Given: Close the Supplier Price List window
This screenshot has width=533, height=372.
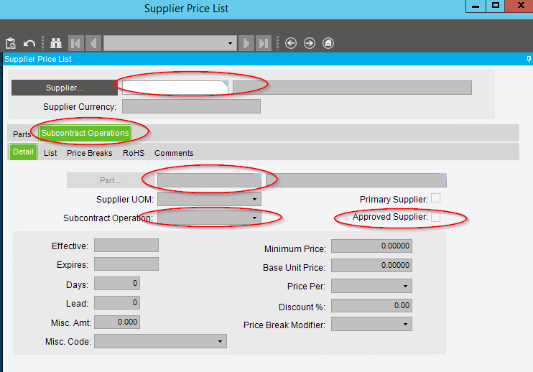Looking at the screenshot, I should point(519,6).
